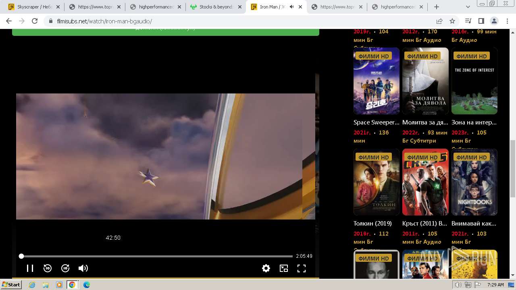Open the Толкин (2019) title link
The image size is (516, 290).
(372, 224)
